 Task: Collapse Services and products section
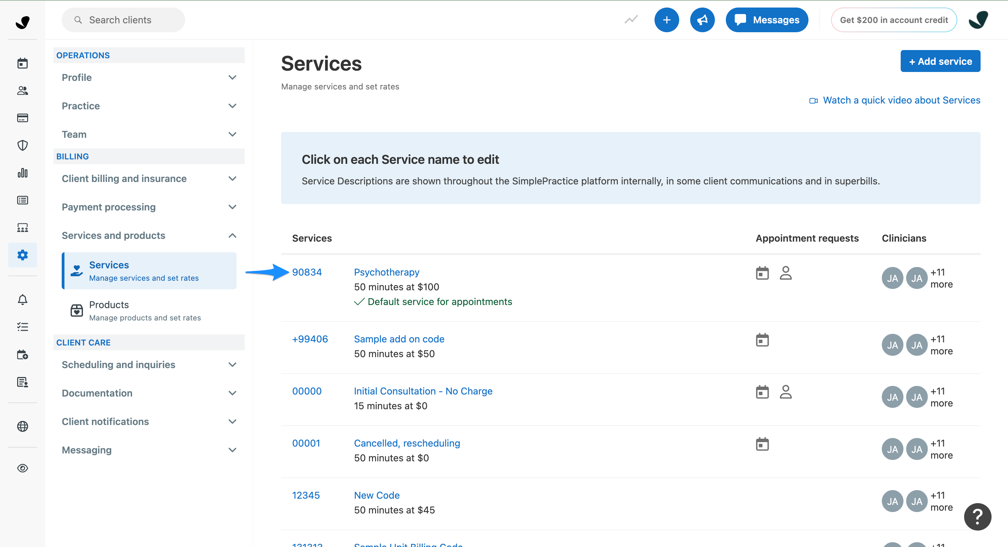149,236
